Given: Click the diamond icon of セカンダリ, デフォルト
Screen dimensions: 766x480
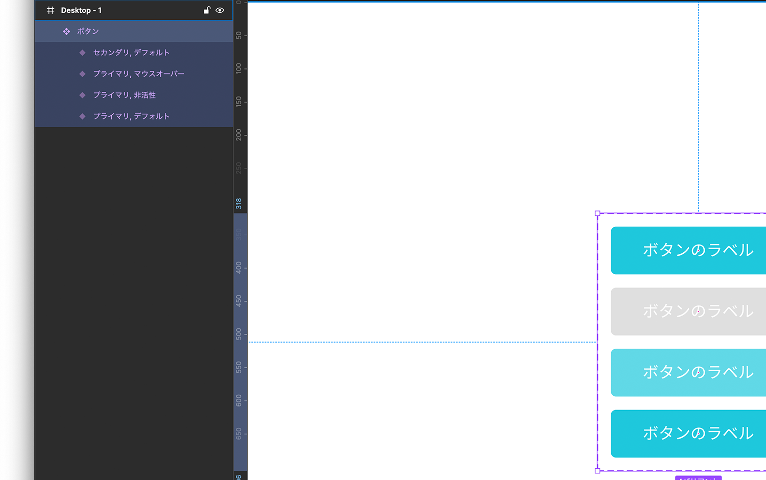Looking at the screenshot, I should [x=82, y=53].
